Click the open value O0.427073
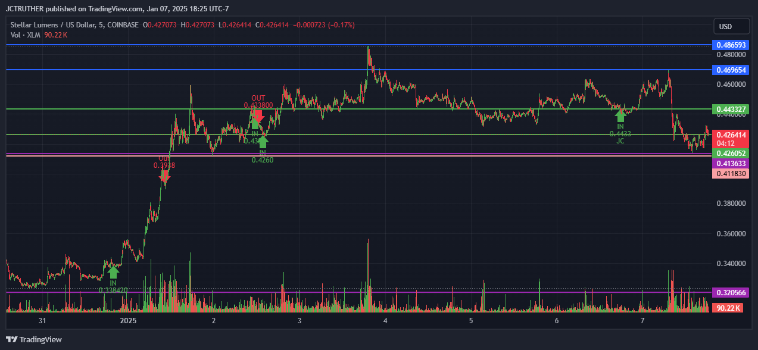 pos(160,25)
